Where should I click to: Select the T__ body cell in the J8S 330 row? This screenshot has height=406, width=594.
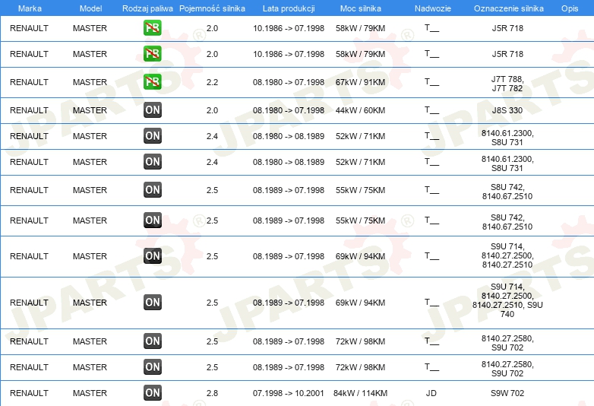point(431,110)
